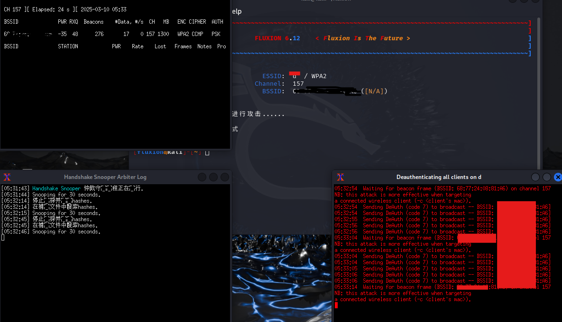The image size is (562, 322).
Task: Open the partially visible Help menu
Action: [x=237, y=11]
